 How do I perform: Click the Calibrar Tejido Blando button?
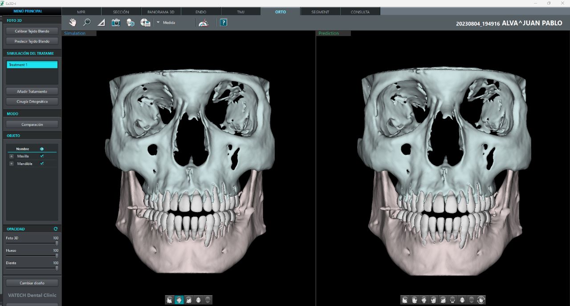32,31
